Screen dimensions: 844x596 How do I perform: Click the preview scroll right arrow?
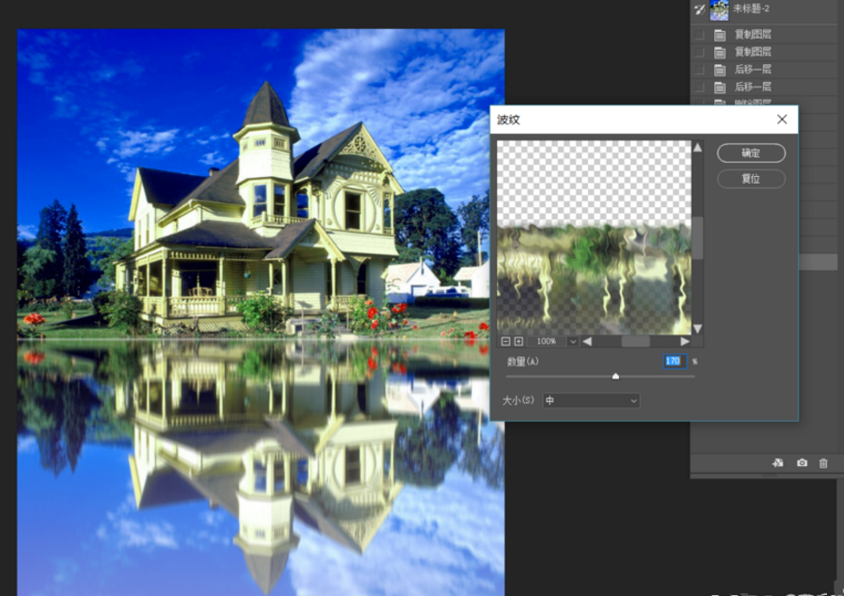[685, 342]
